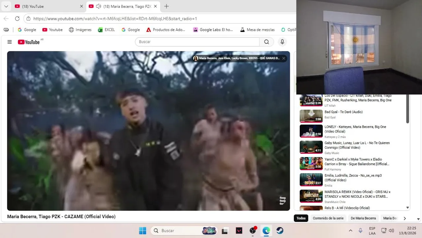The height and width of the screenshot is (238, 422).
Task: Open the YouTube guide hamburger menu
Action: (10, 42)
